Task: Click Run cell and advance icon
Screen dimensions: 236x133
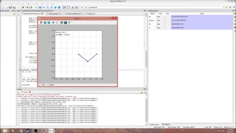Action: [31, 7]
